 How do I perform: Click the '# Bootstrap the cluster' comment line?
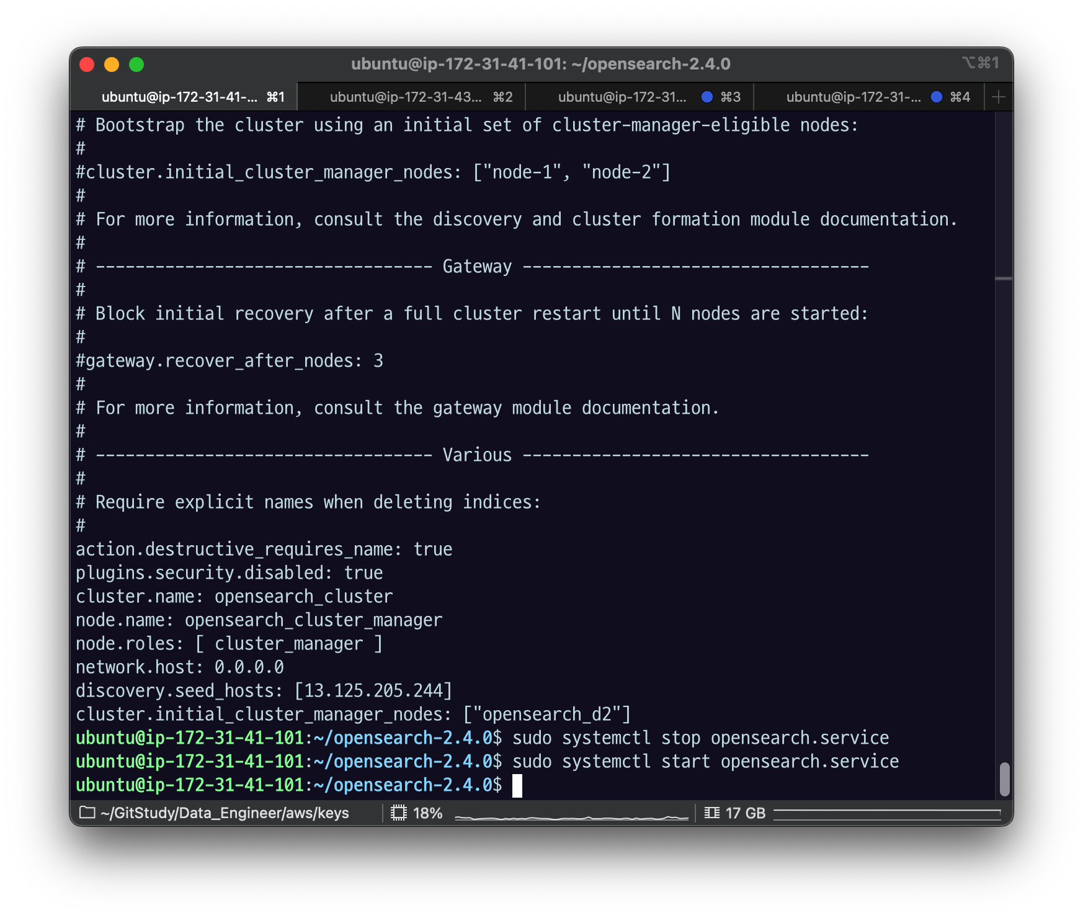(468, 125)
